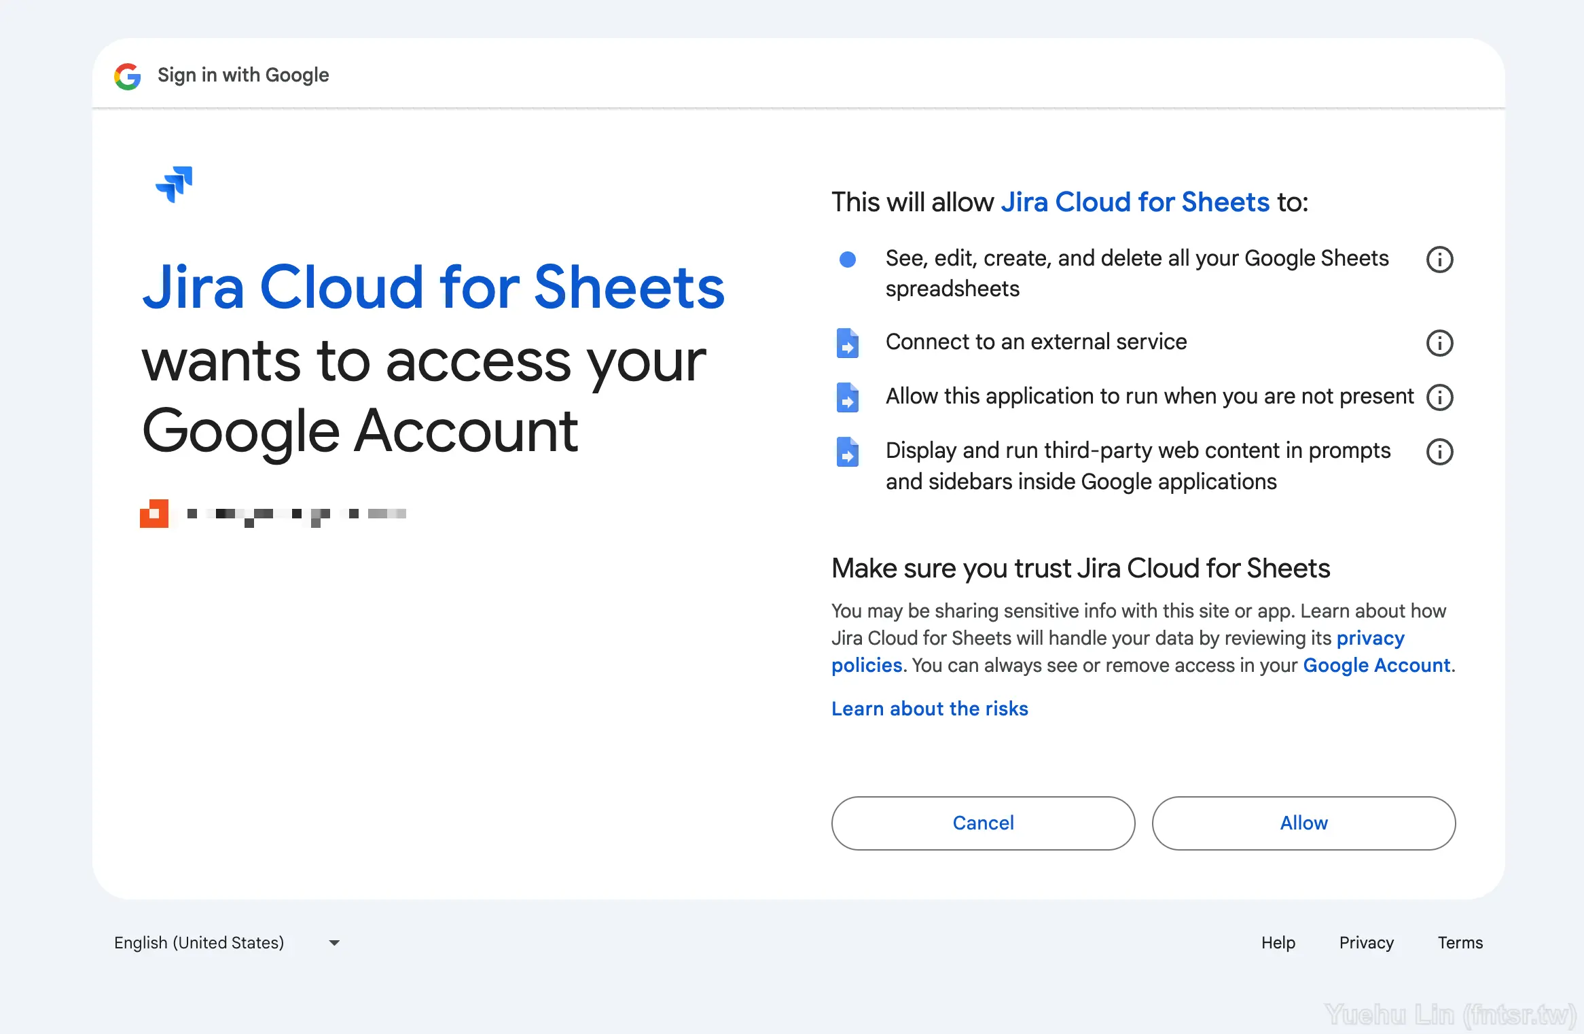This screenshot has height=1034, width=1584.
Task: Click script icon beside third-party web content
Action: click(847, 452)
